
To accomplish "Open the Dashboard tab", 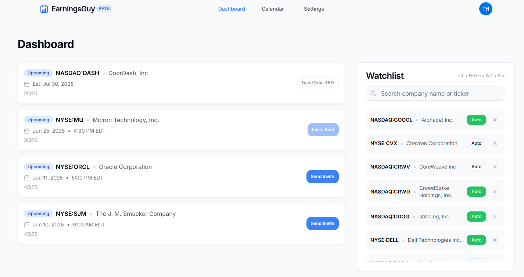I will (232, 9).
